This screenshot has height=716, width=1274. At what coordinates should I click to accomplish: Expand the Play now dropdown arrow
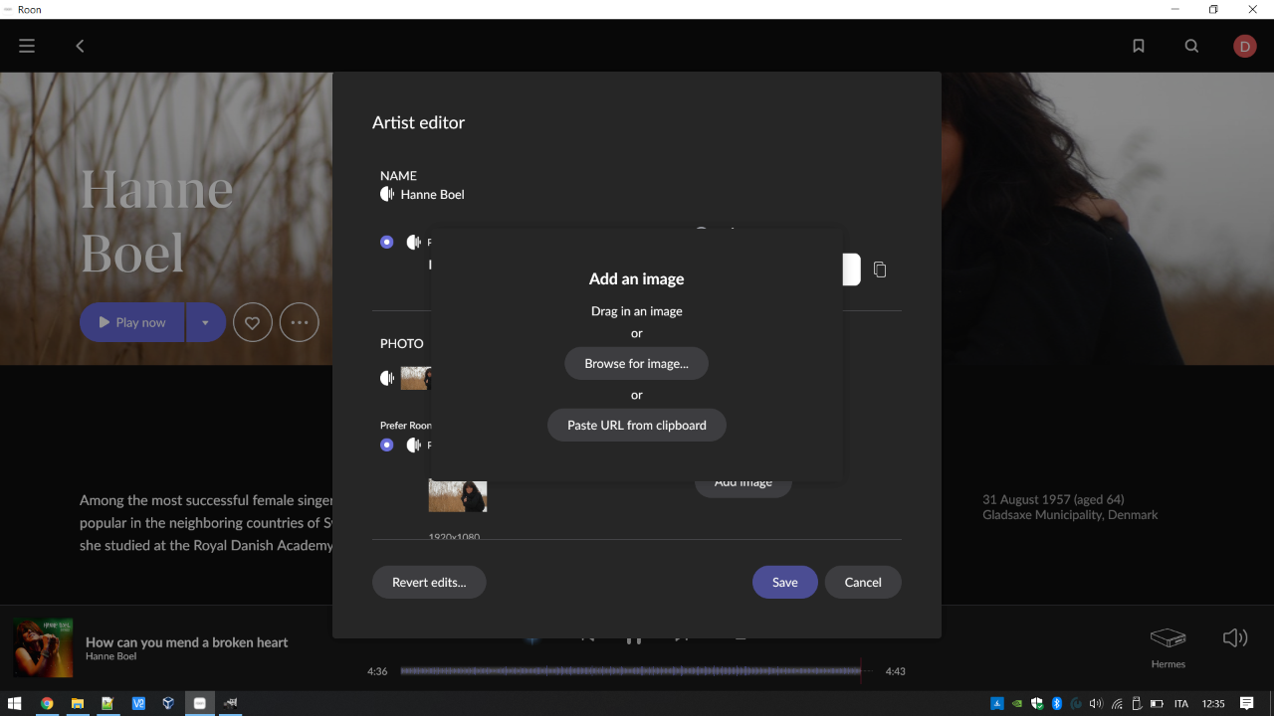point(205,322)
